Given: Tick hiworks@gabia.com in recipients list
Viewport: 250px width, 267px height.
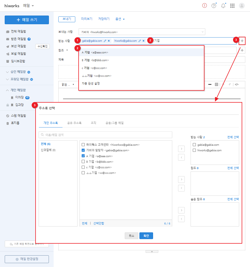Looking at the screenshot, I should click(x=194, y=150).
